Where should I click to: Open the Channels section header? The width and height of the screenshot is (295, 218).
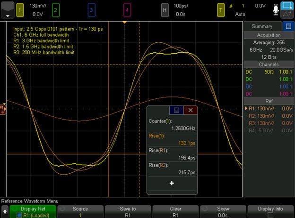269,65
